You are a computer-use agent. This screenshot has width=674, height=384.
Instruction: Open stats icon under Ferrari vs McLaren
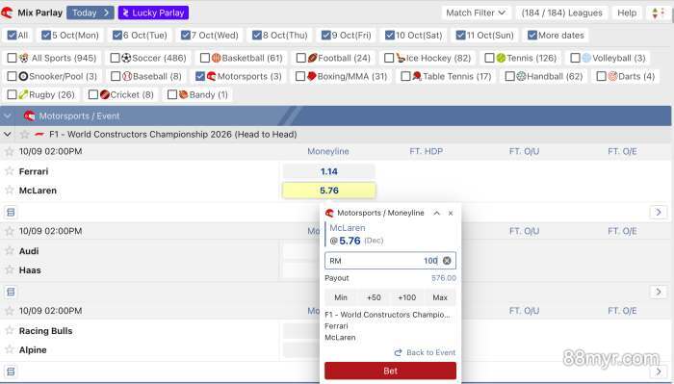(11, 212)
